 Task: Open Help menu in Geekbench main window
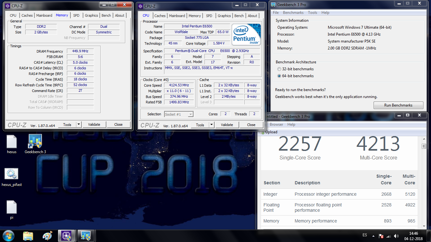(x=325, y=13)
